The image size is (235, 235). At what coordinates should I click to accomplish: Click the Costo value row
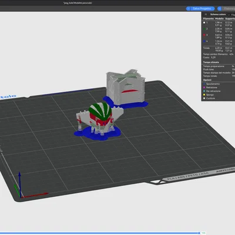click(209, 58)
